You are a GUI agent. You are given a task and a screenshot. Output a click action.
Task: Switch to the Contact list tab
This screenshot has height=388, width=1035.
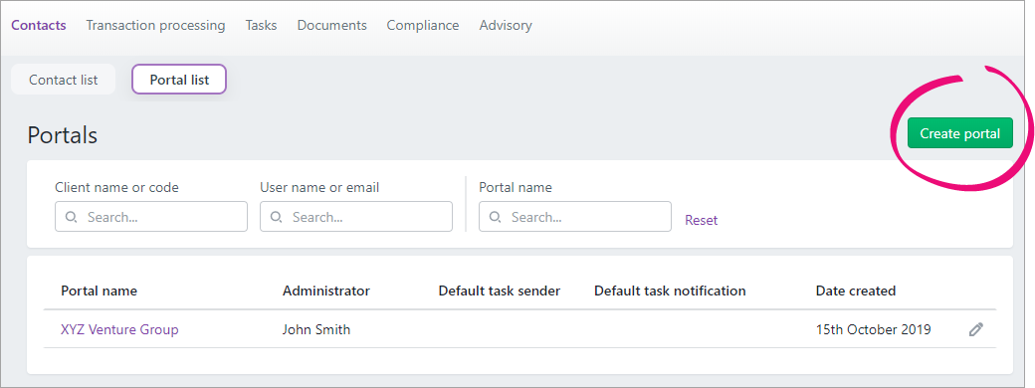(64, 80)
